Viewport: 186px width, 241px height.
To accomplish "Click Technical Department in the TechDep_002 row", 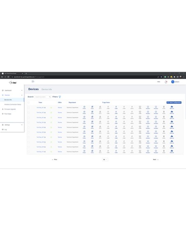I will pos(72,113).
